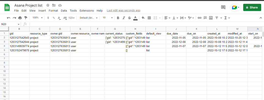This screenshot has width=264, height=100.
Task: Select the current_status header cell
Action: (x=115, y=34)
